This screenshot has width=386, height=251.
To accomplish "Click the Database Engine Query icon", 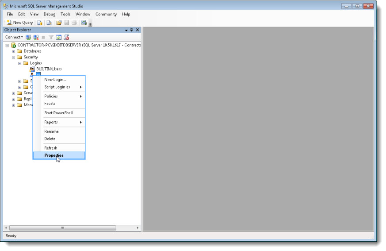I will (40, 23).
